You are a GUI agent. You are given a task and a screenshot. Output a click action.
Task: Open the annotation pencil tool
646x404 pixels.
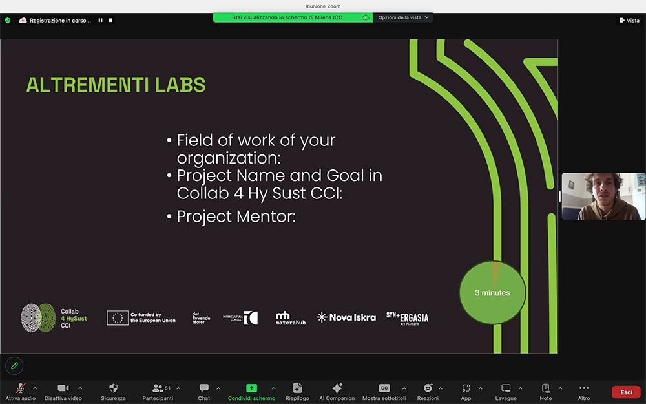pos(14,366)
